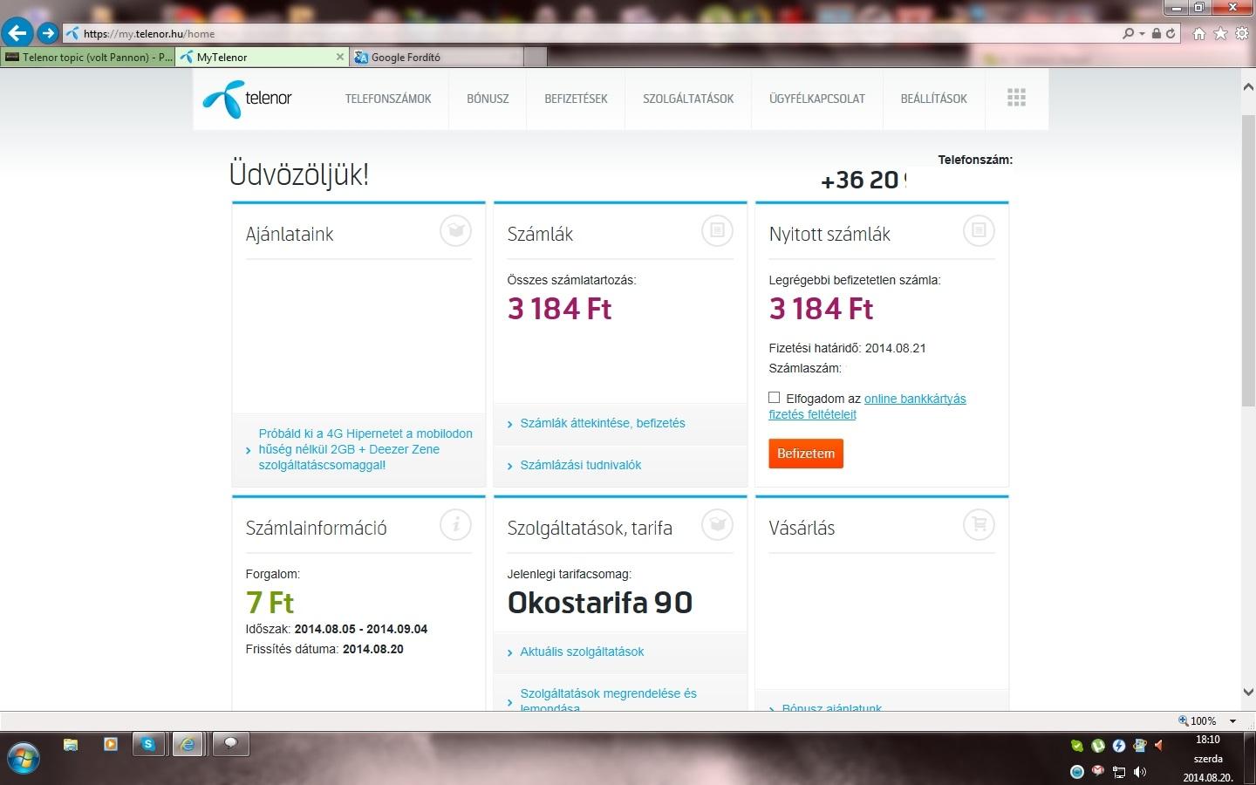The width and height of the screenshot is (1256, 785).
Task: Open Szolgáltatások megrendelése és lemondása link
Action: 608,700
